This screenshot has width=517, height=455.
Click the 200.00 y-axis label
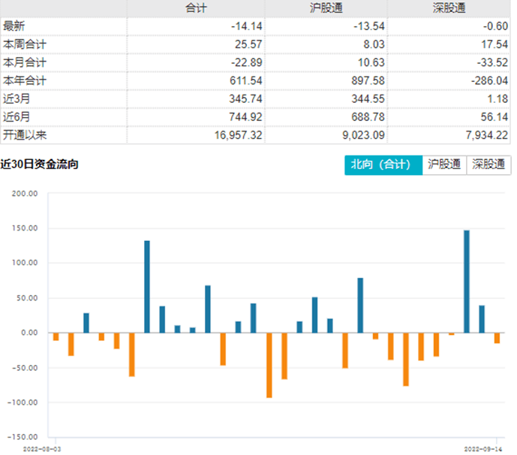pos(25,194)
